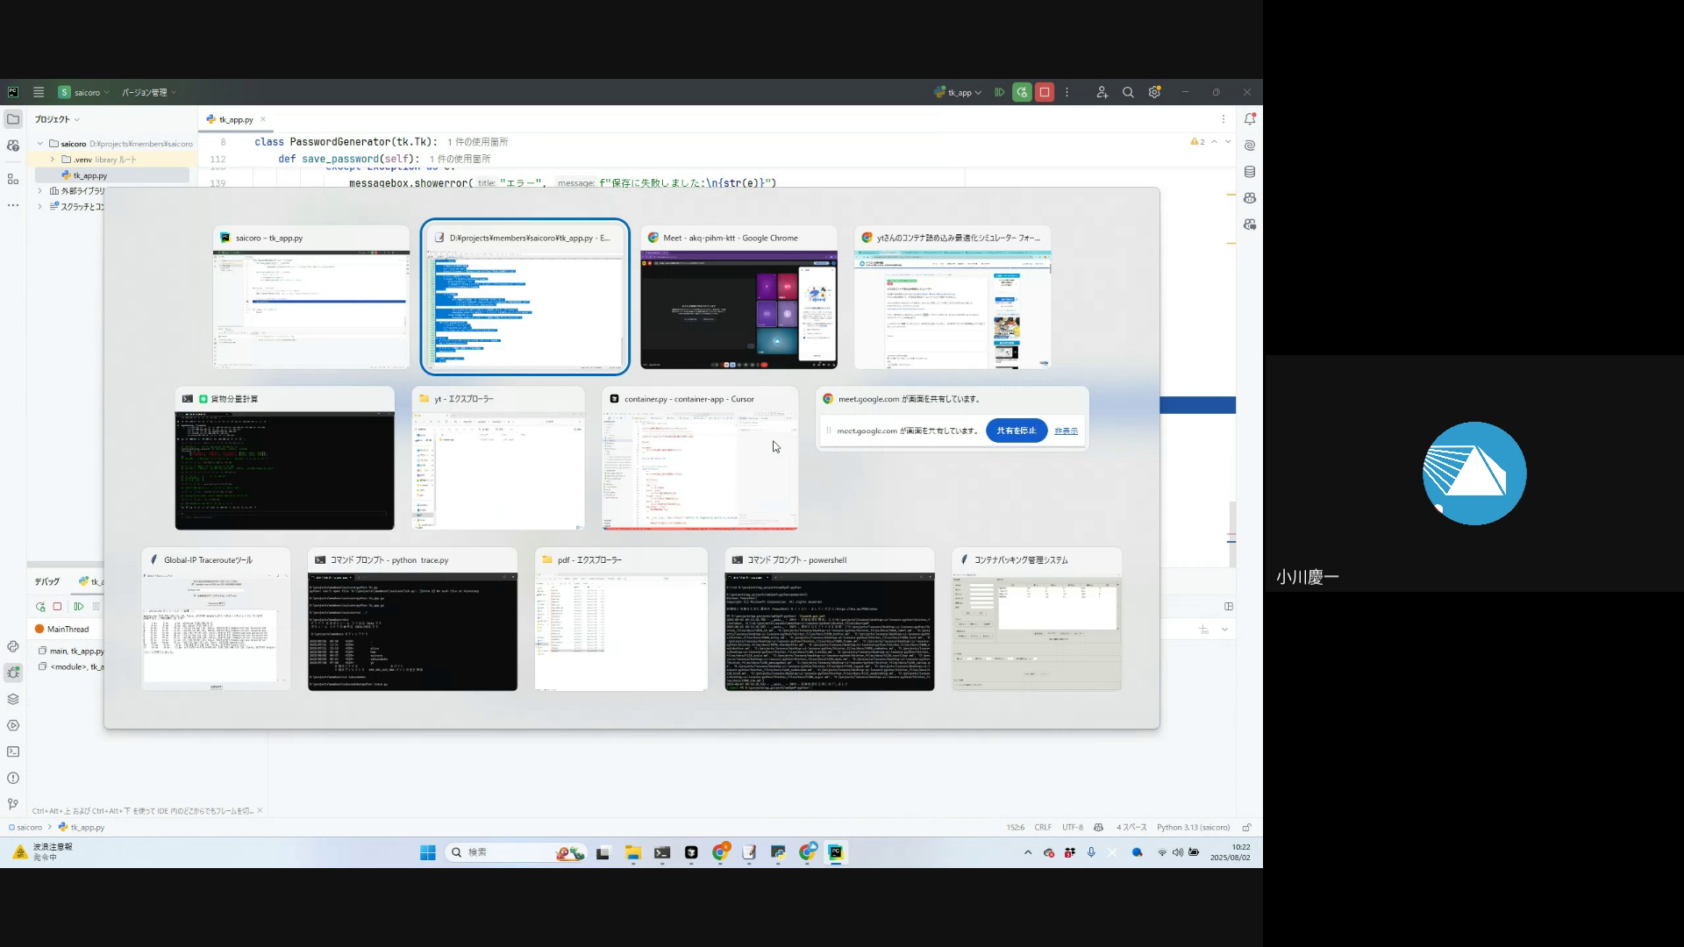The height and width of the screenshot is (947, 1684).
Task: Open the saicoro project dropdown
Action: pos(85,92)
